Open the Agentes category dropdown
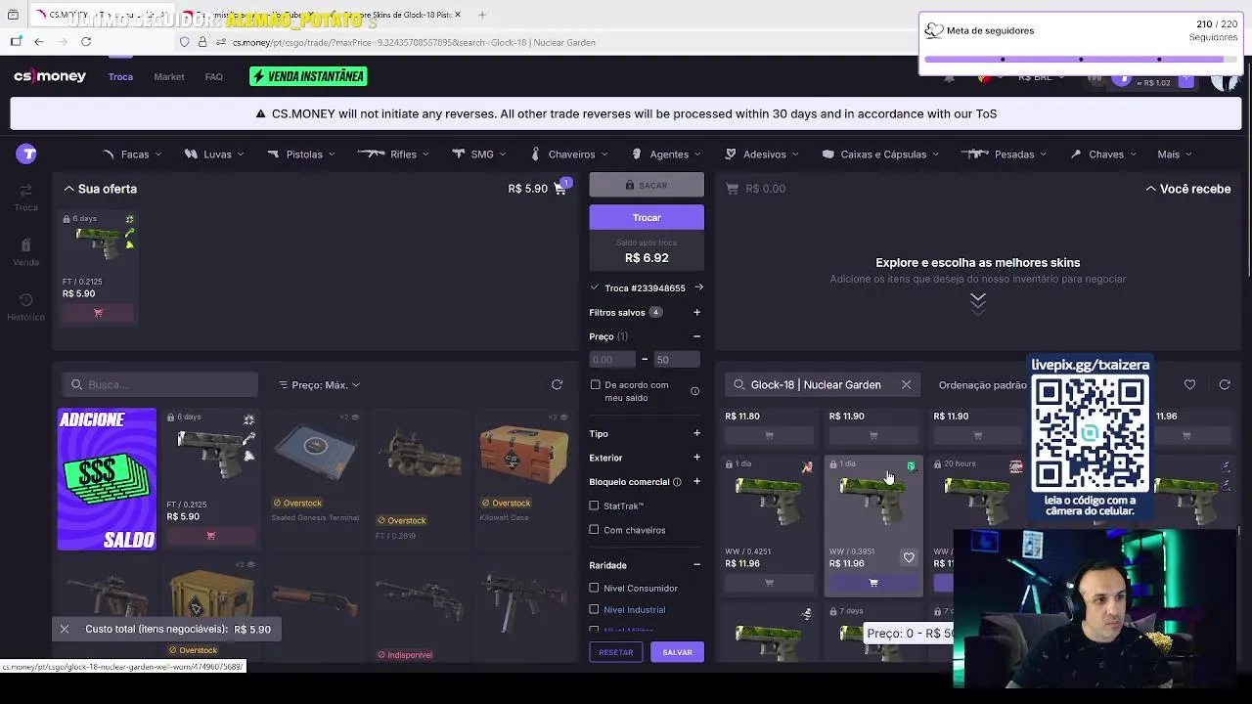The width and height of the screenshot is (1252, 704). coord(667,154)
